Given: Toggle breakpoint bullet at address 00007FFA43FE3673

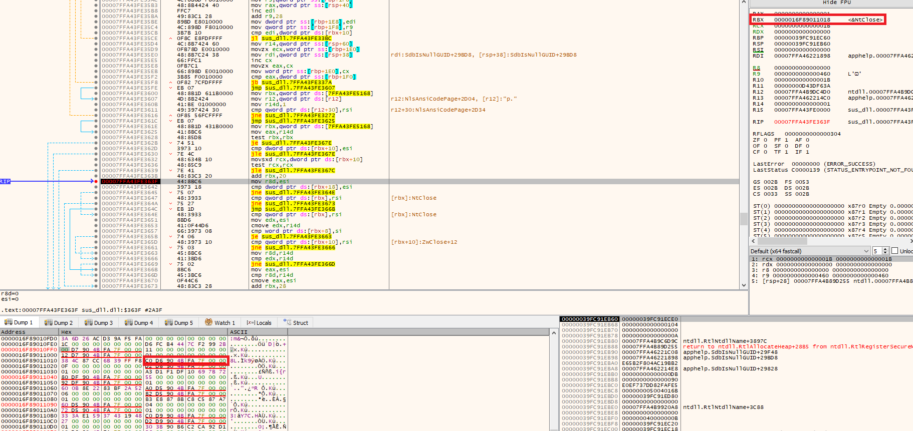Looking at the screenshot, I should pos(96,286).
